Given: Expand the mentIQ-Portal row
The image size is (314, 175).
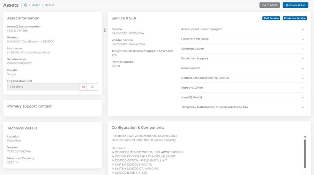Looking at the screenshot, I should coord(302,97).
